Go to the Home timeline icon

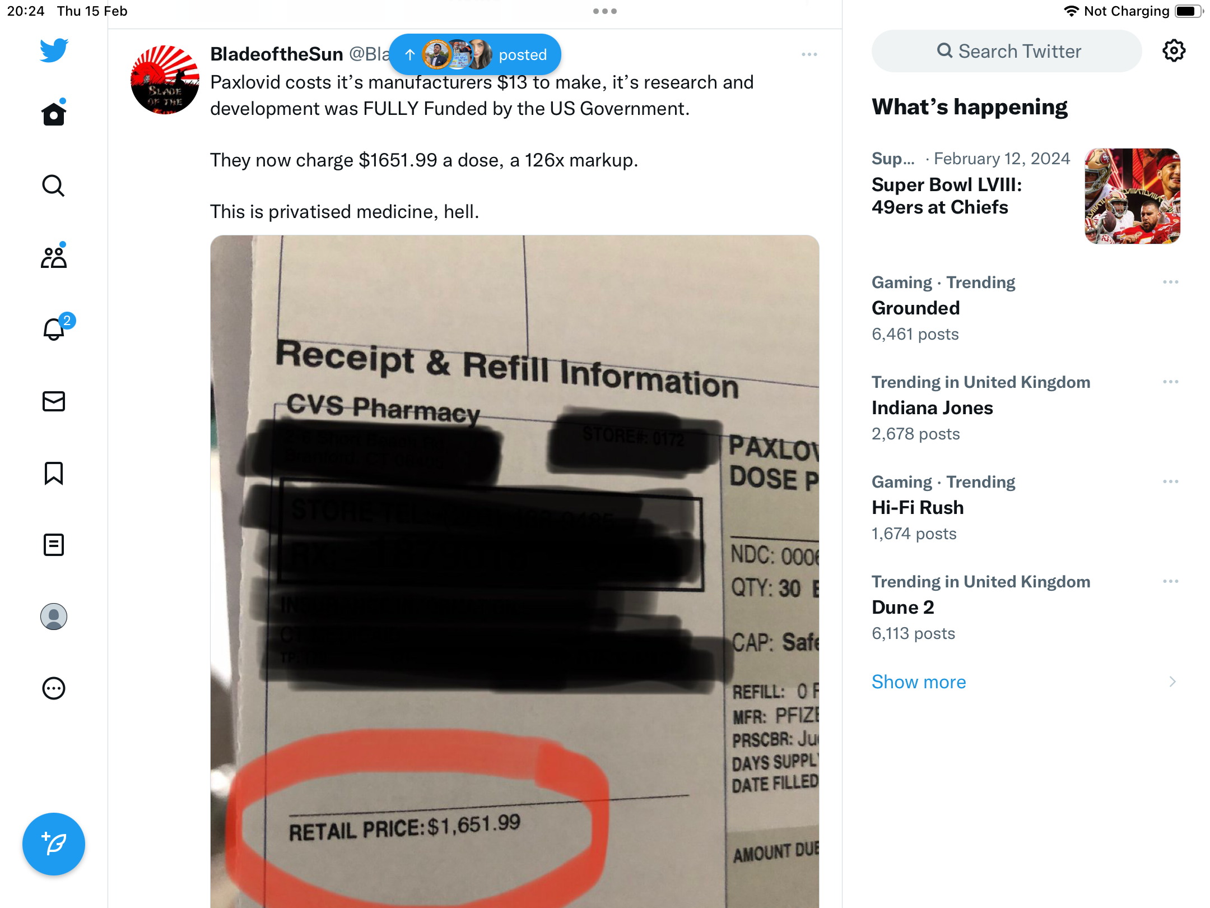point(54,114)
